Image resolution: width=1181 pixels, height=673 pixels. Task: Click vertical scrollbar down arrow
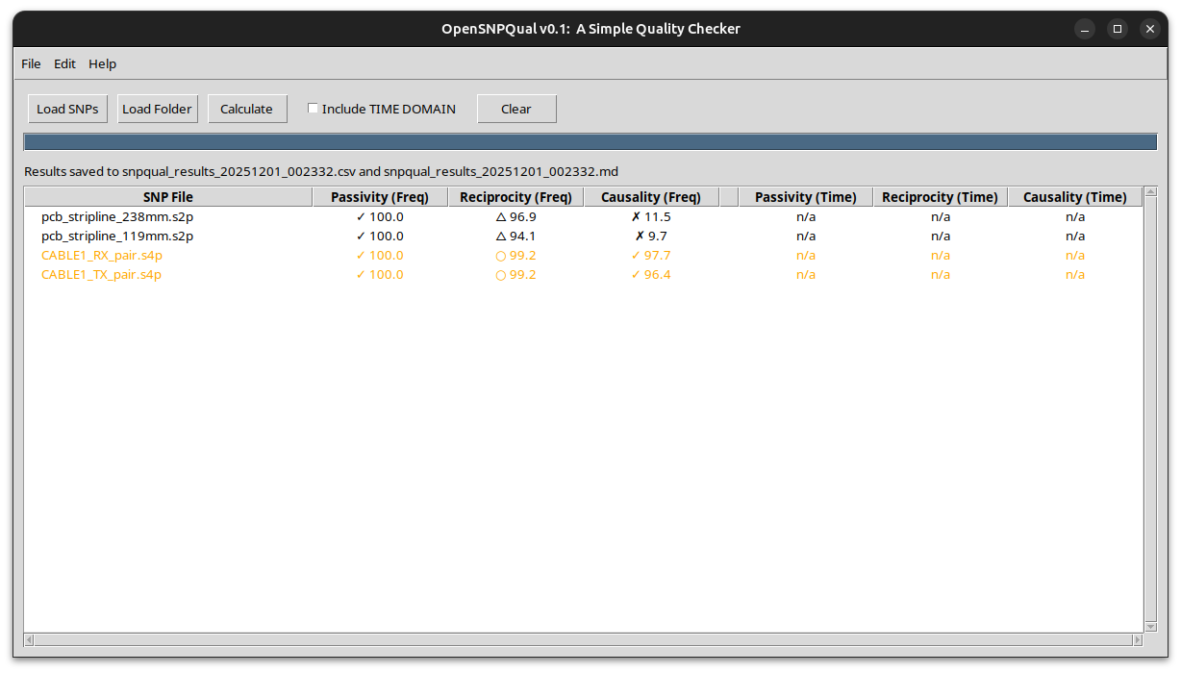pyautogui.click(x=1150, y=626)
